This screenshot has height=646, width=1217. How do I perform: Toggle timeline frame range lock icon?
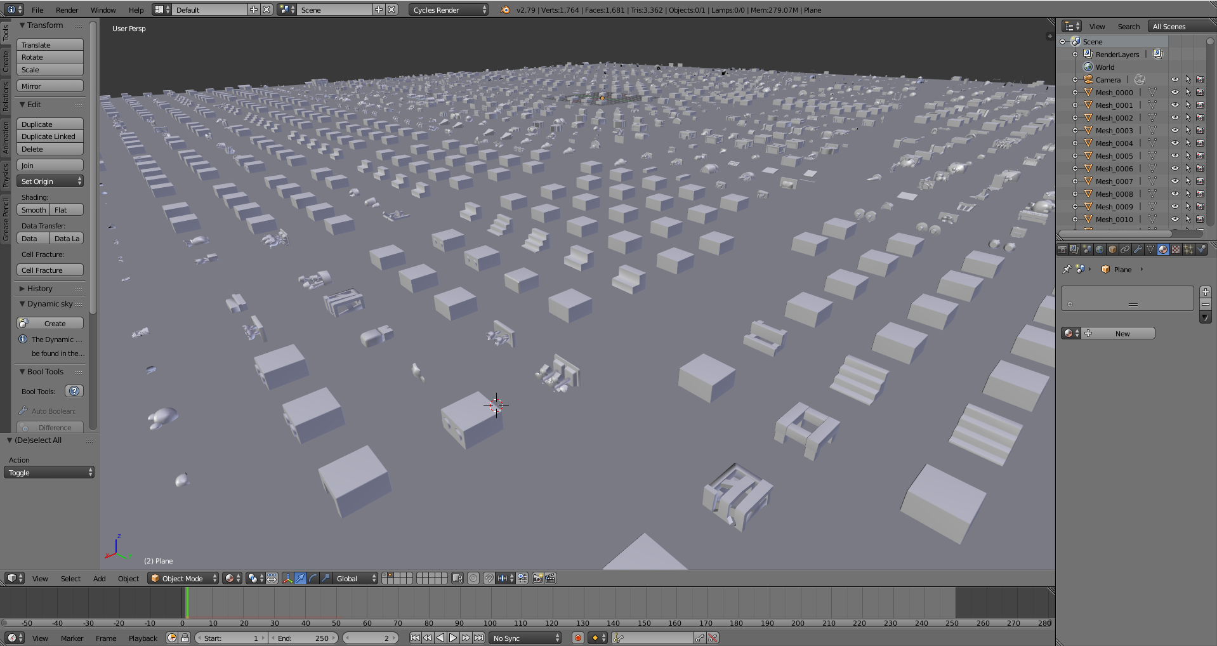tap(185, 638)
